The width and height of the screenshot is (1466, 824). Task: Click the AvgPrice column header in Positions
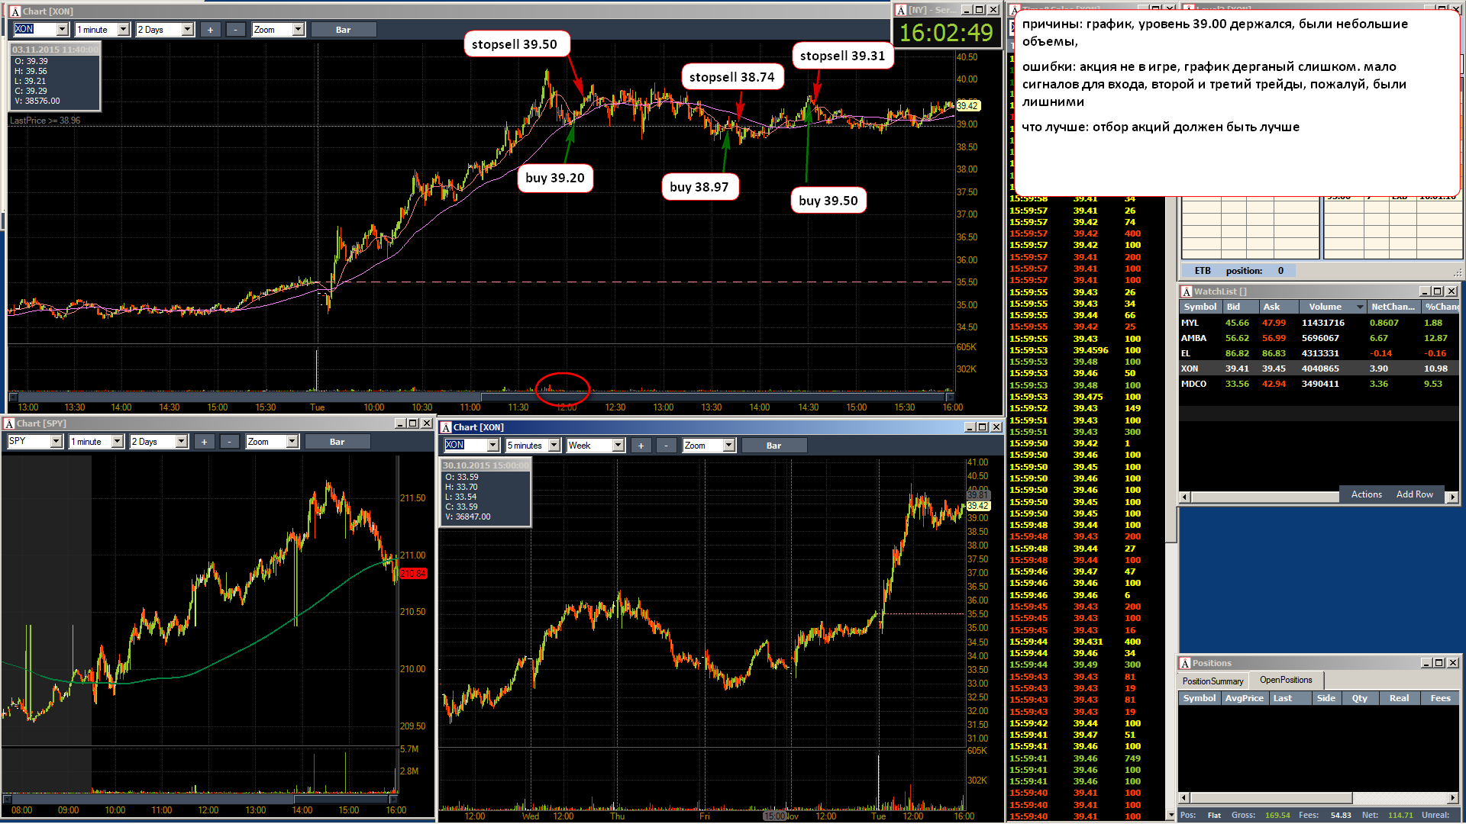pyautogui.click(x=1244, y=698)
